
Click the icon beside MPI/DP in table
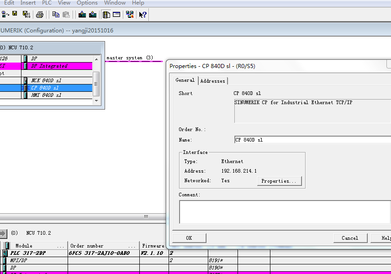pyautogui.click(x=5, y=260)
